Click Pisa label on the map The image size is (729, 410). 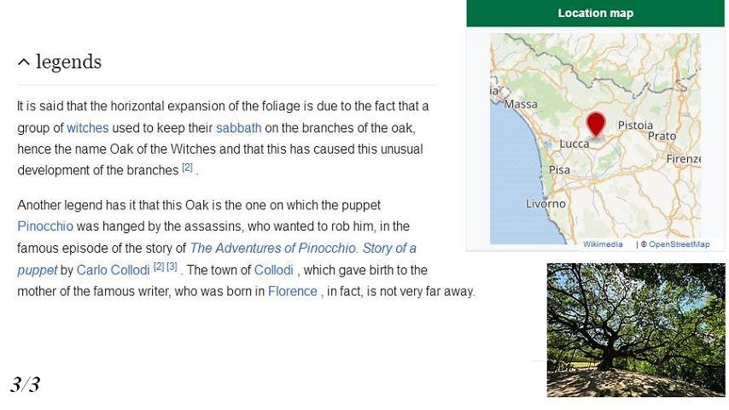click(x=559, y=170)
